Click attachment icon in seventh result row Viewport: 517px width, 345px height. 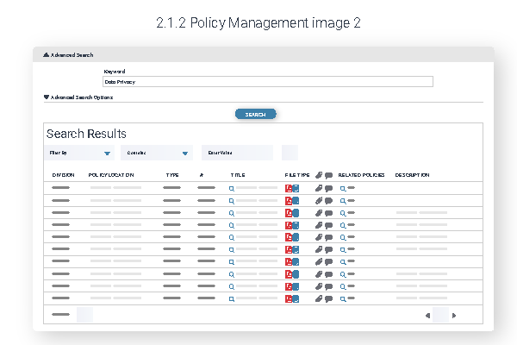319,261
